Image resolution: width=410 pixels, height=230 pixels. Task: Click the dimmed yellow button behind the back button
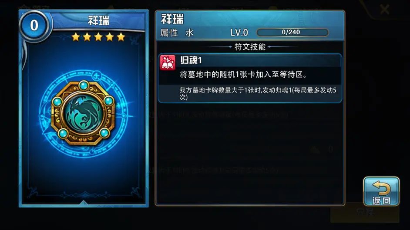click(365, 213)
